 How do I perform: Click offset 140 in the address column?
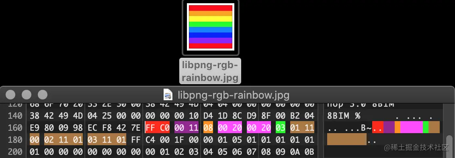click(15, 116)
